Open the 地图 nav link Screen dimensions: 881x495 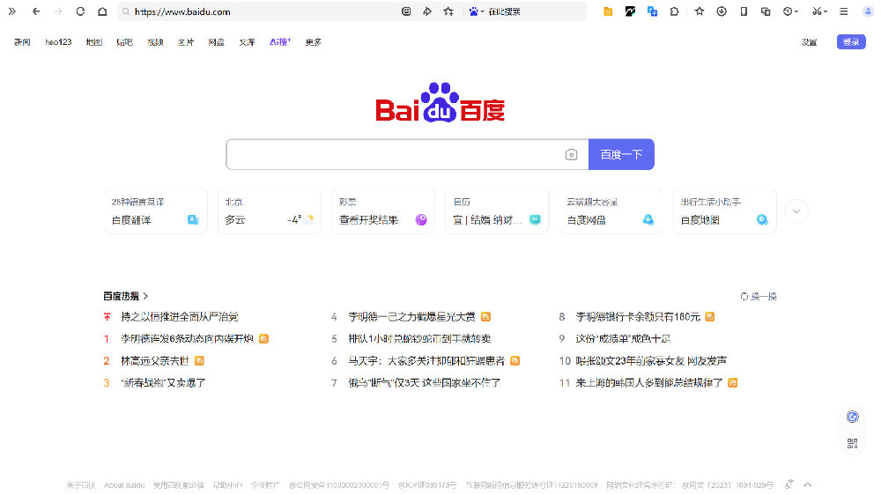click(x=94, y=42)
